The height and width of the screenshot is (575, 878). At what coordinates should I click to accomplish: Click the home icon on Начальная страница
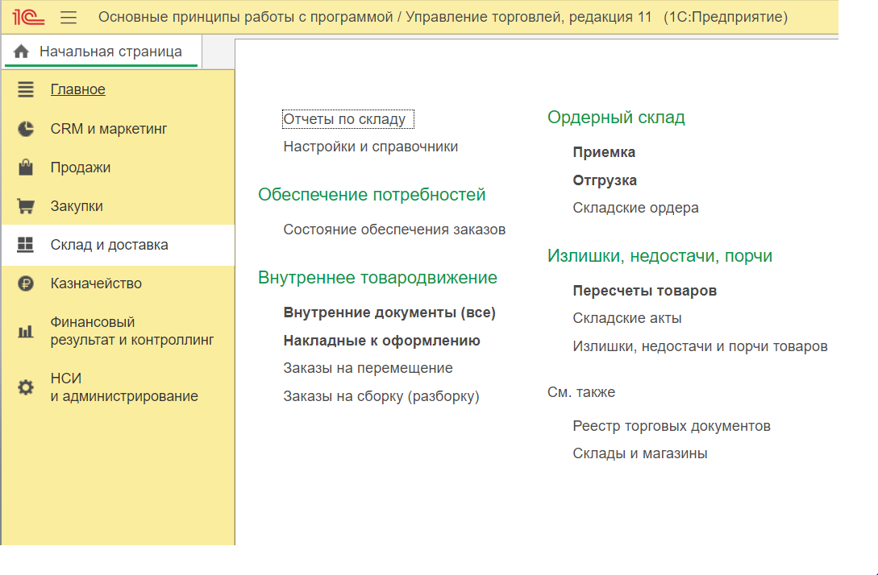click(22, 52)
